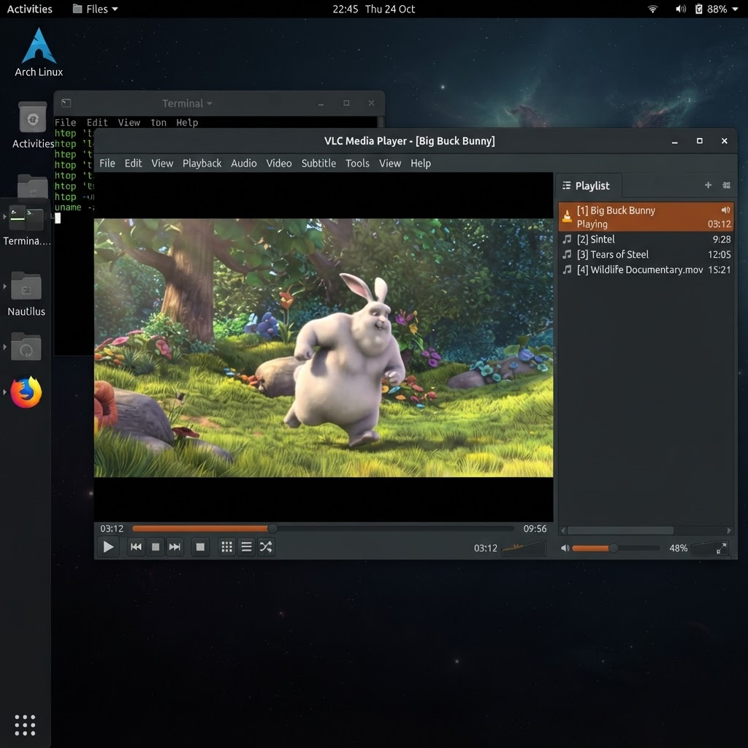This screenshot has width=748, height=748.
Task: Click the playback speed ramp graph
Action: click(x=524, y=548)
